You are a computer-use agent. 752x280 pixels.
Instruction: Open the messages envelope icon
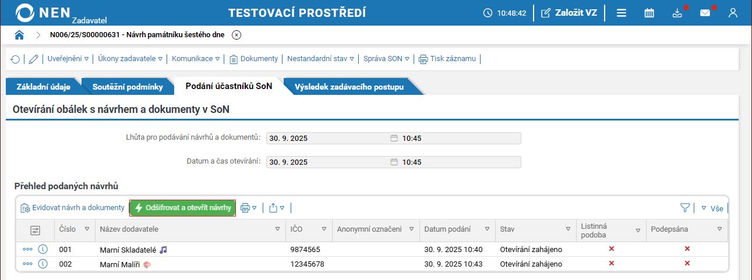[x=705, y=13]
